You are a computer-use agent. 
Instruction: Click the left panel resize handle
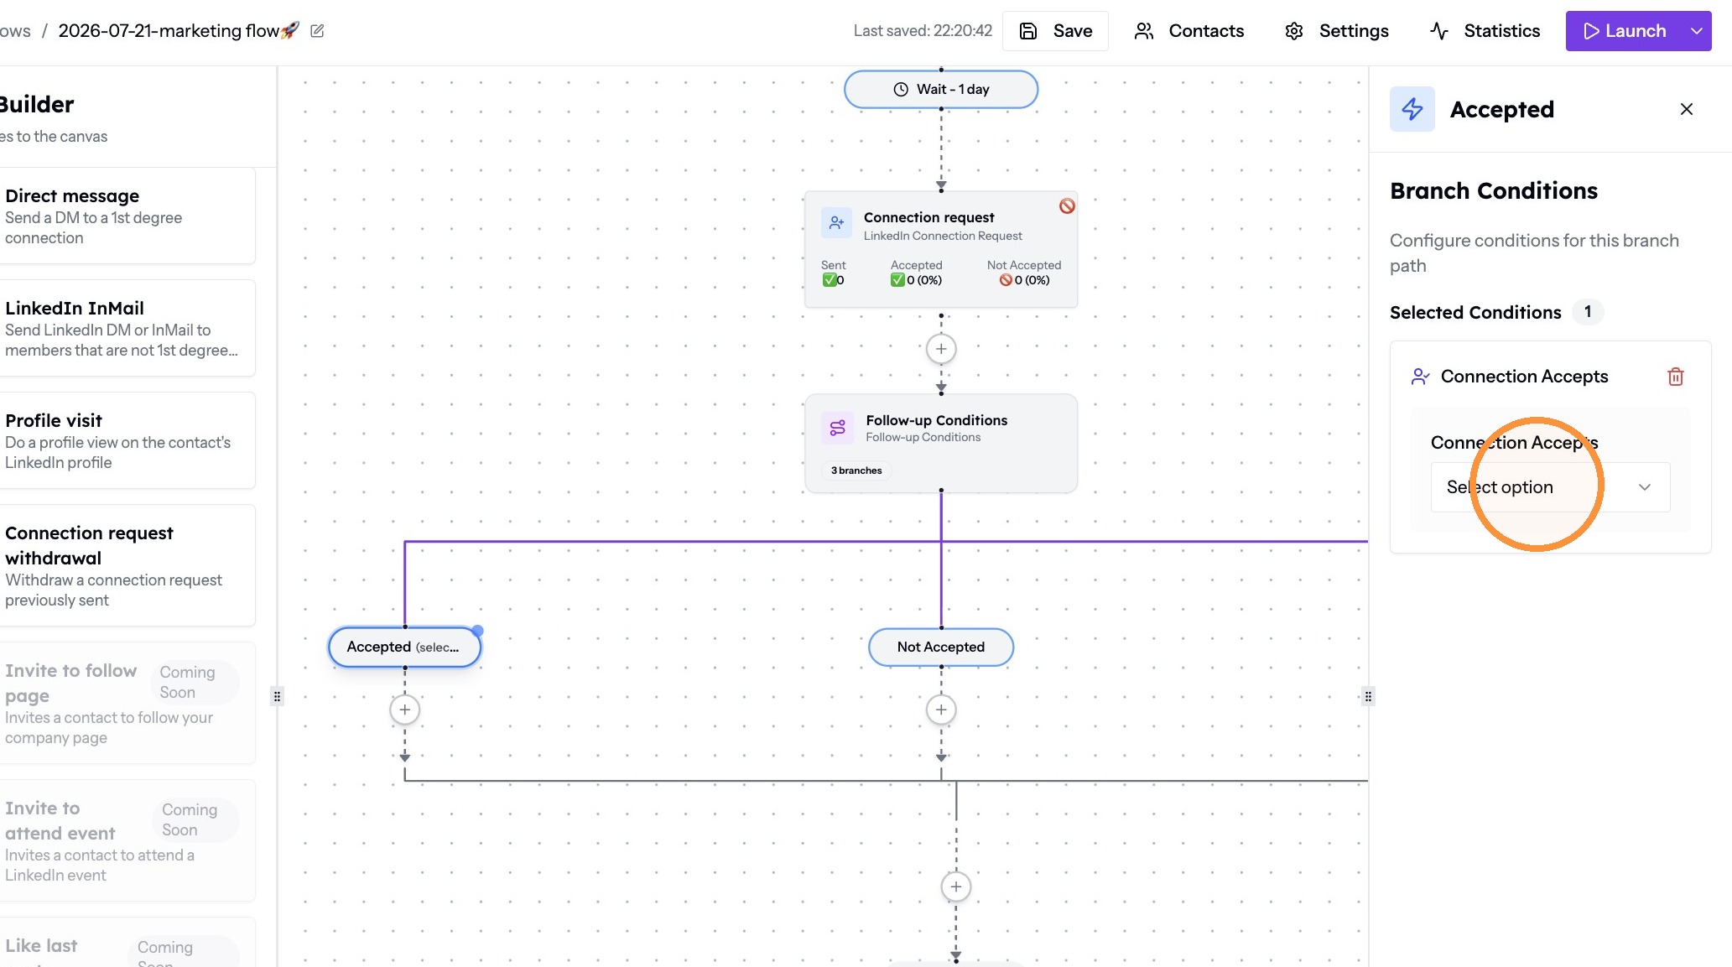click(277, 696)
